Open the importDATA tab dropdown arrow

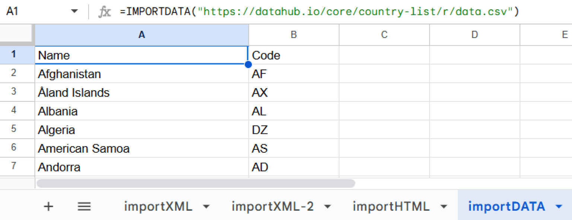point(559,207)
